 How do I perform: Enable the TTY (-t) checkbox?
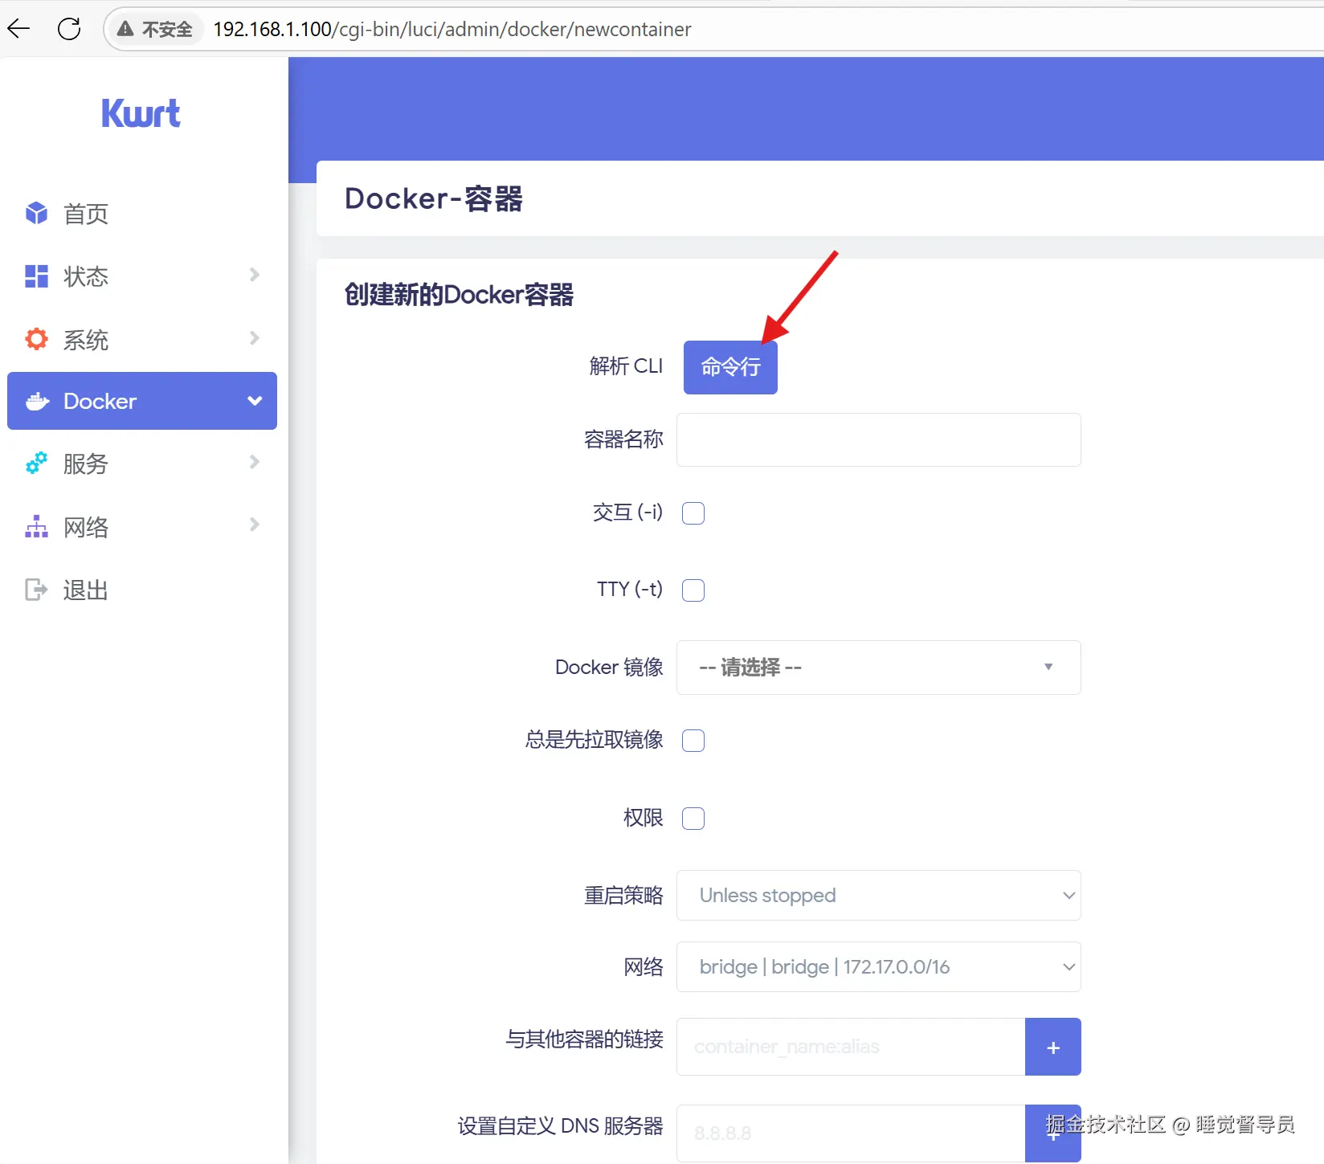[693, 590]
